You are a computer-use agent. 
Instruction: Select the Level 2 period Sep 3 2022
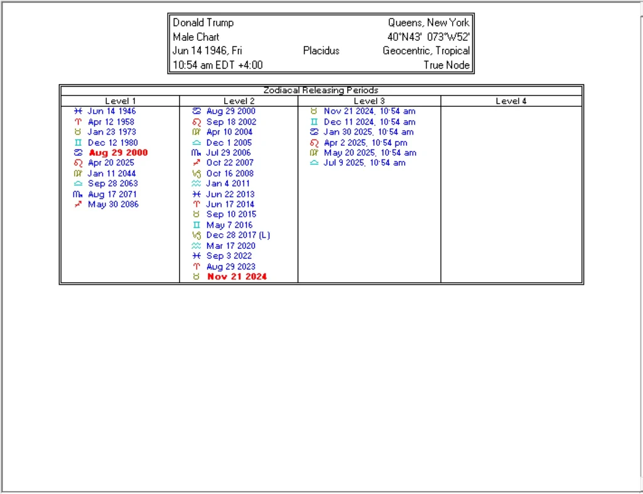tap(229, 256)
